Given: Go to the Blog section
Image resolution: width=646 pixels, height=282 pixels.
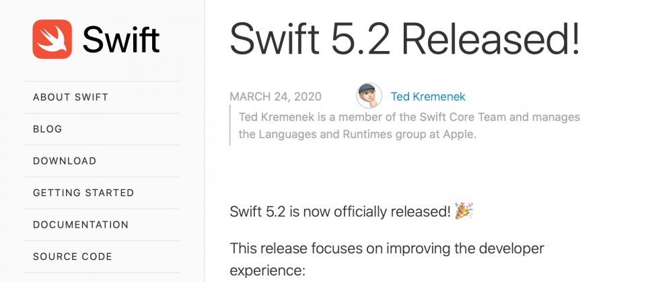Looking at the screenshot, I should click(47, 129).
